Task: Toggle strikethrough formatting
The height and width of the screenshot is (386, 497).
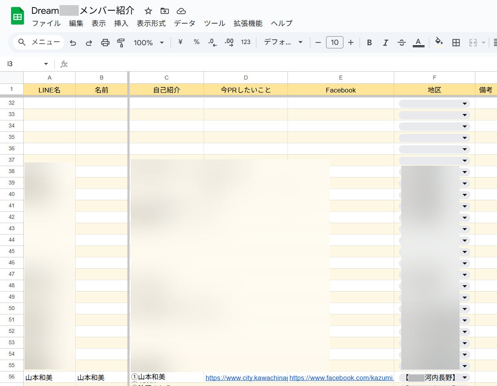Action: [402, 42]
